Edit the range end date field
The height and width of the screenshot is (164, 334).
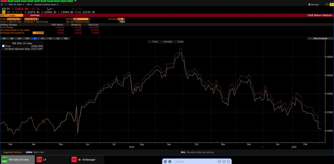(30, 19)
